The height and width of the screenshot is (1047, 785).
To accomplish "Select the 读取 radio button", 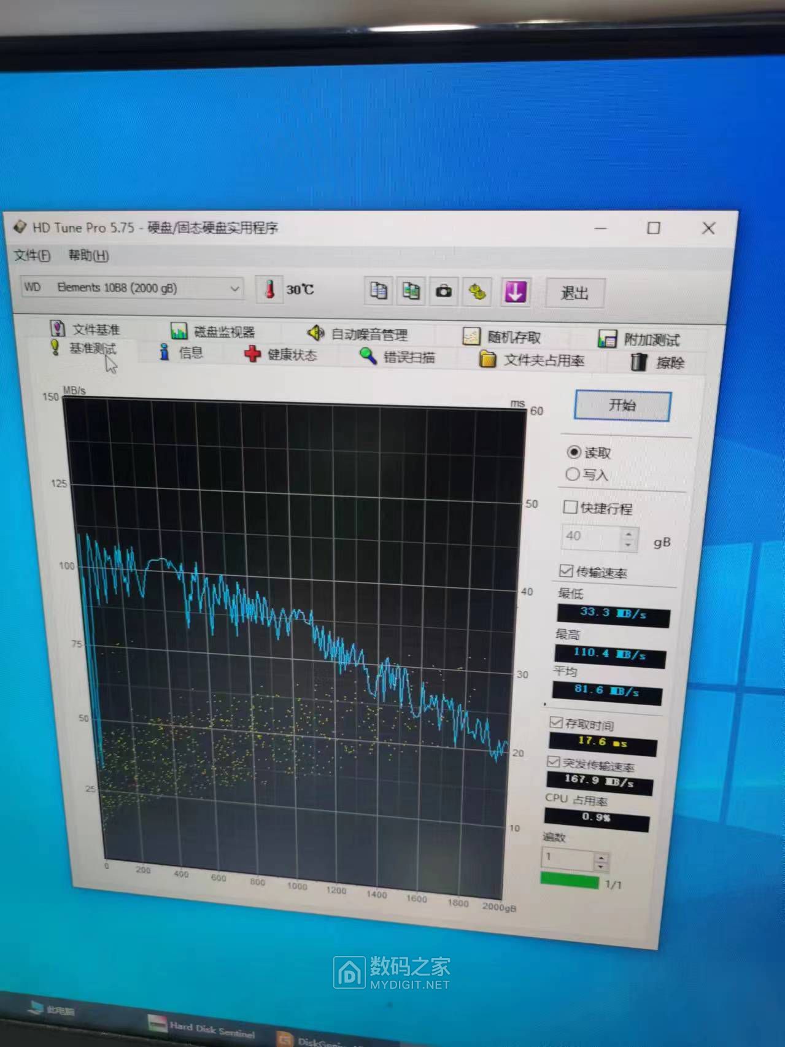I will (574, 452).
